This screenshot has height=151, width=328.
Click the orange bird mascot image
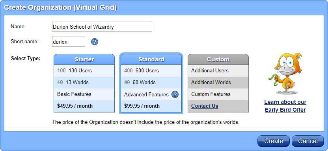(285, 74)
